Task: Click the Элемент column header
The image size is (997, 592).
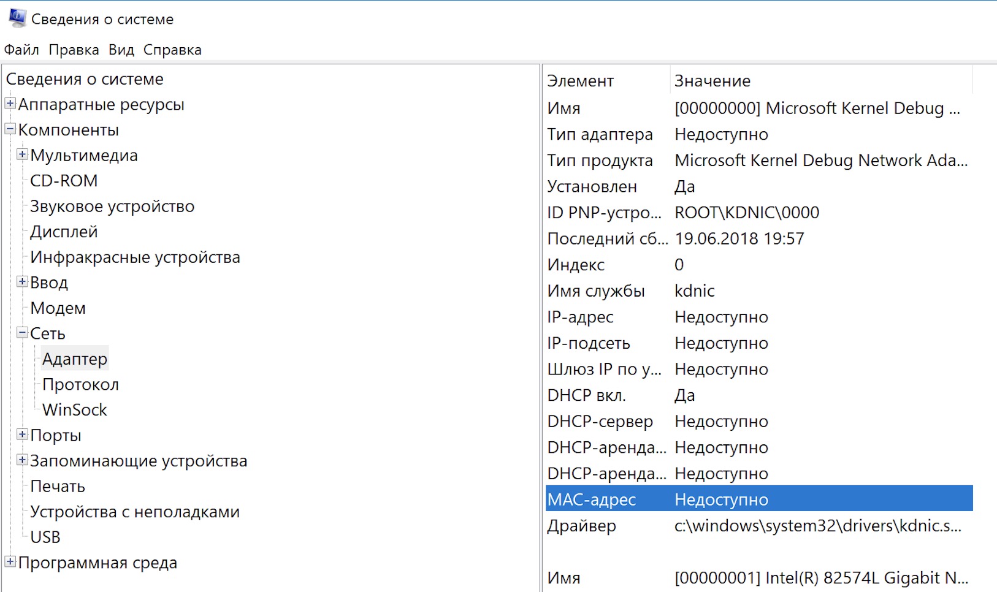Action: pos(580,81)
